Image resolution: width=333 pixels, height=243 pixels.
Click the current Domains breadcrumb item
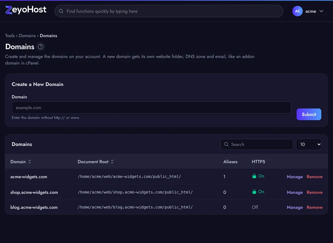pos(48,36)
